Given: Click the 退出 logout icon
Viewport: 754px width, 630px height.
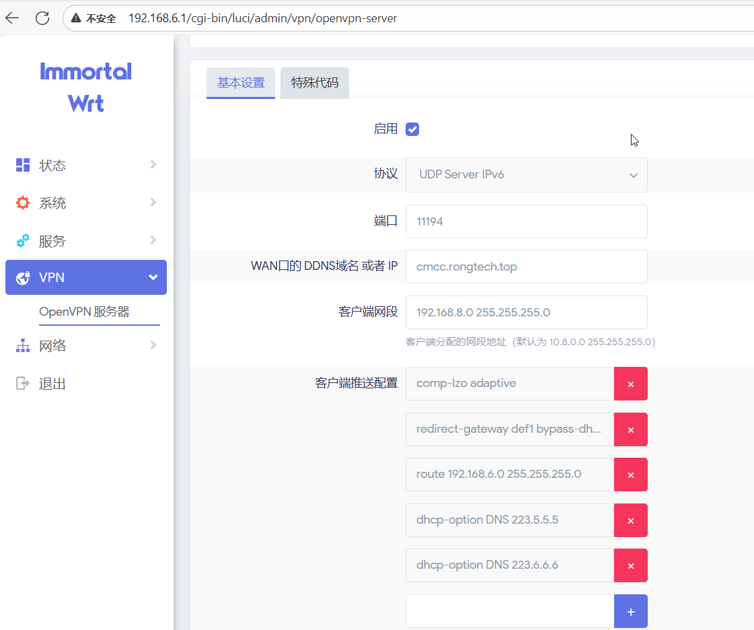Looking at the screenshot, I should pos(23,384).
